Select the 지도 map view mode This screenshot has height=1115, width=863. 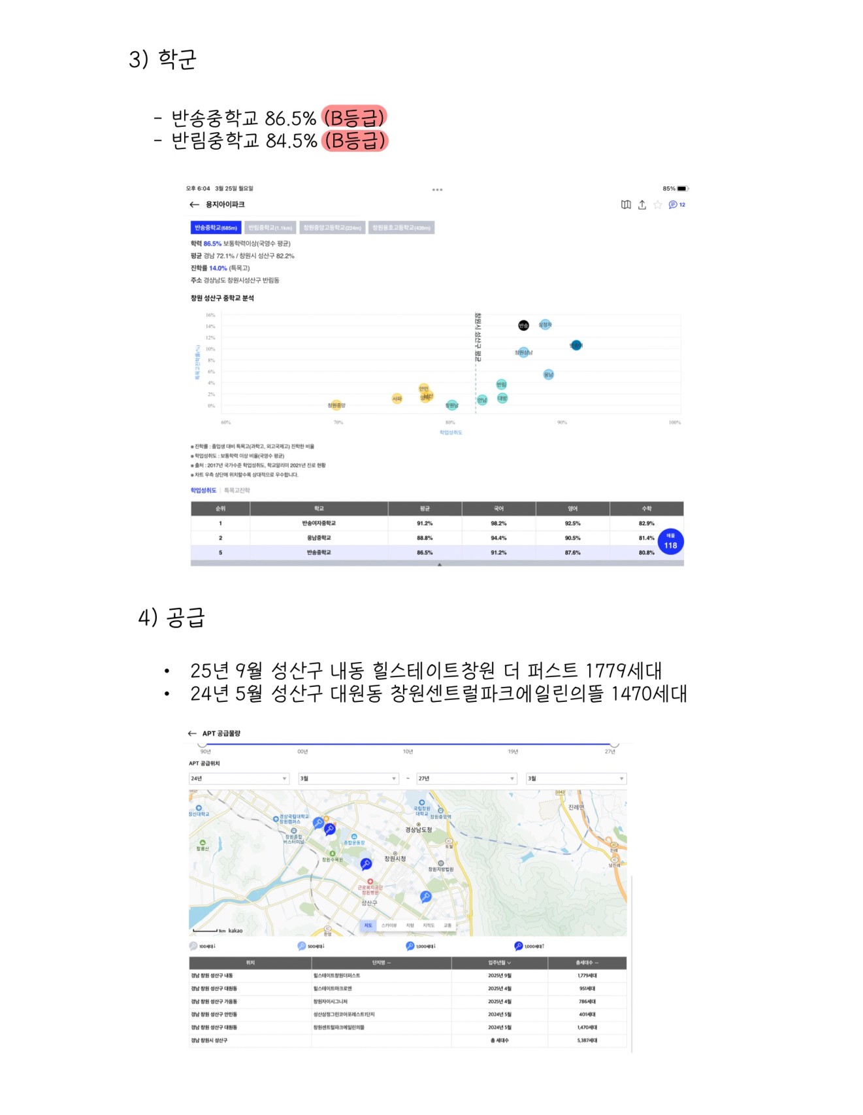coord(368,925)
